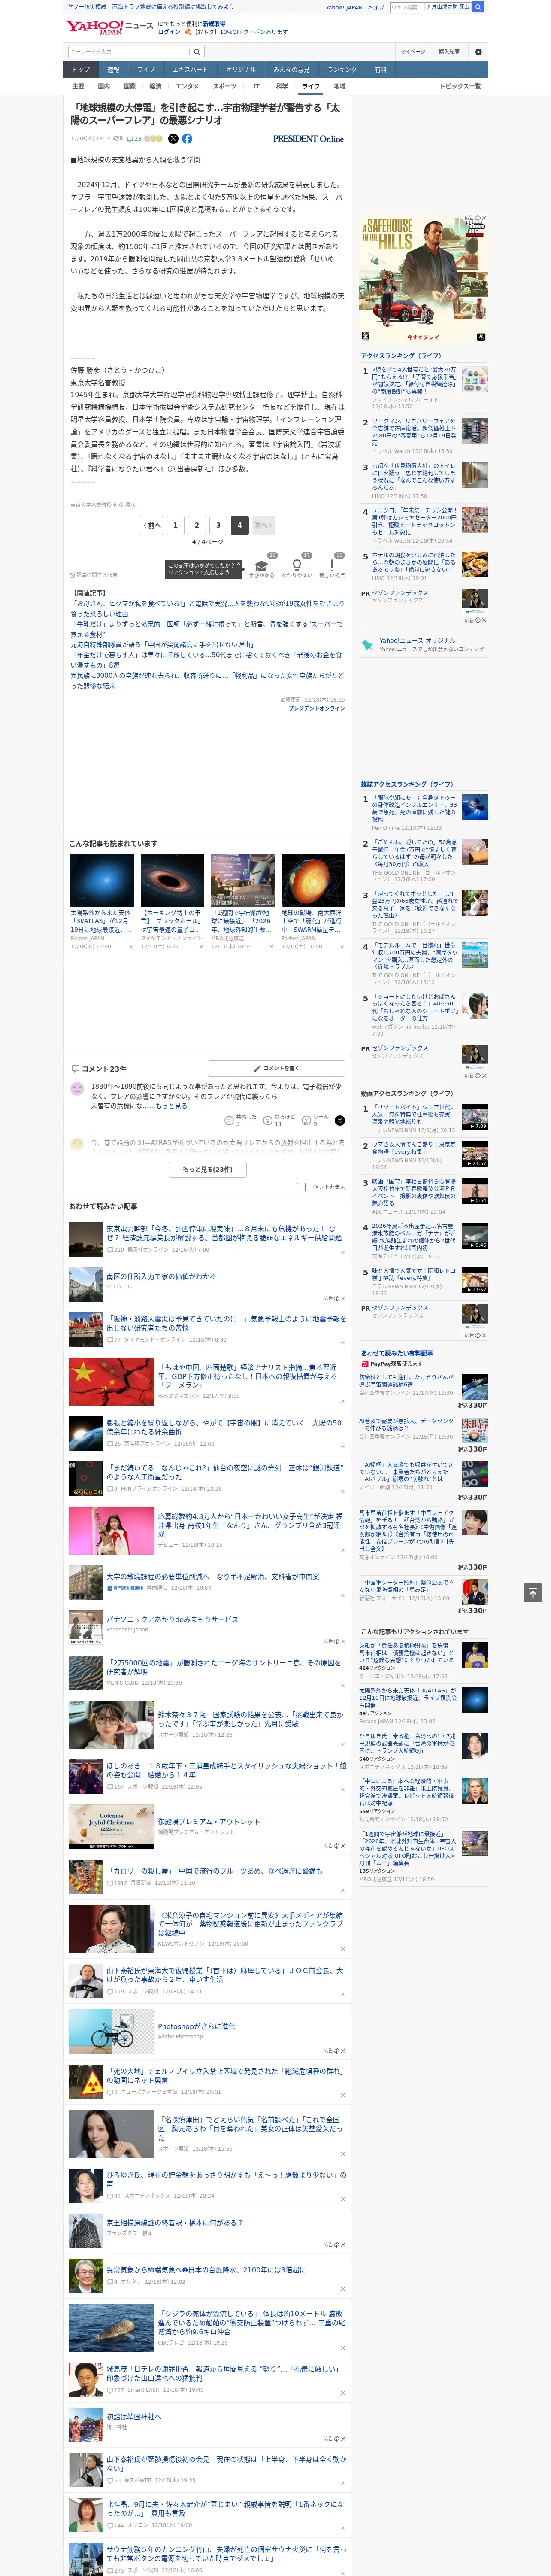
Task: Select the エキスパート navigation tab
Action: click(x=190, y=70)
